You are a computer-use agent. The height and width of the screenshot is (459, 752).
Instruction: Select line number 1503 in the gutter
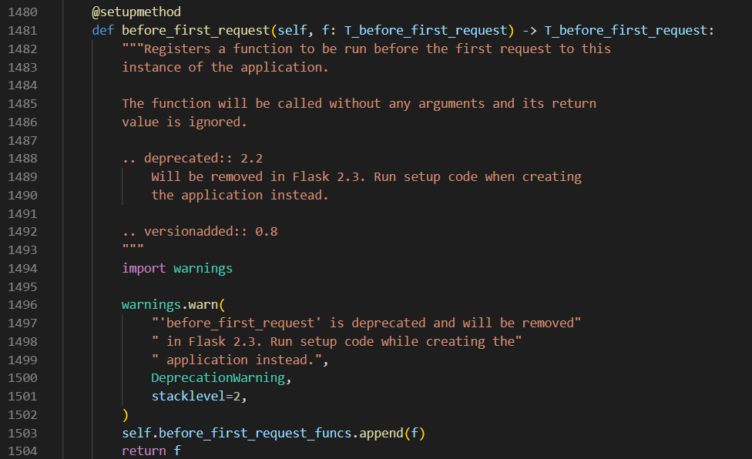coord(22,434)
